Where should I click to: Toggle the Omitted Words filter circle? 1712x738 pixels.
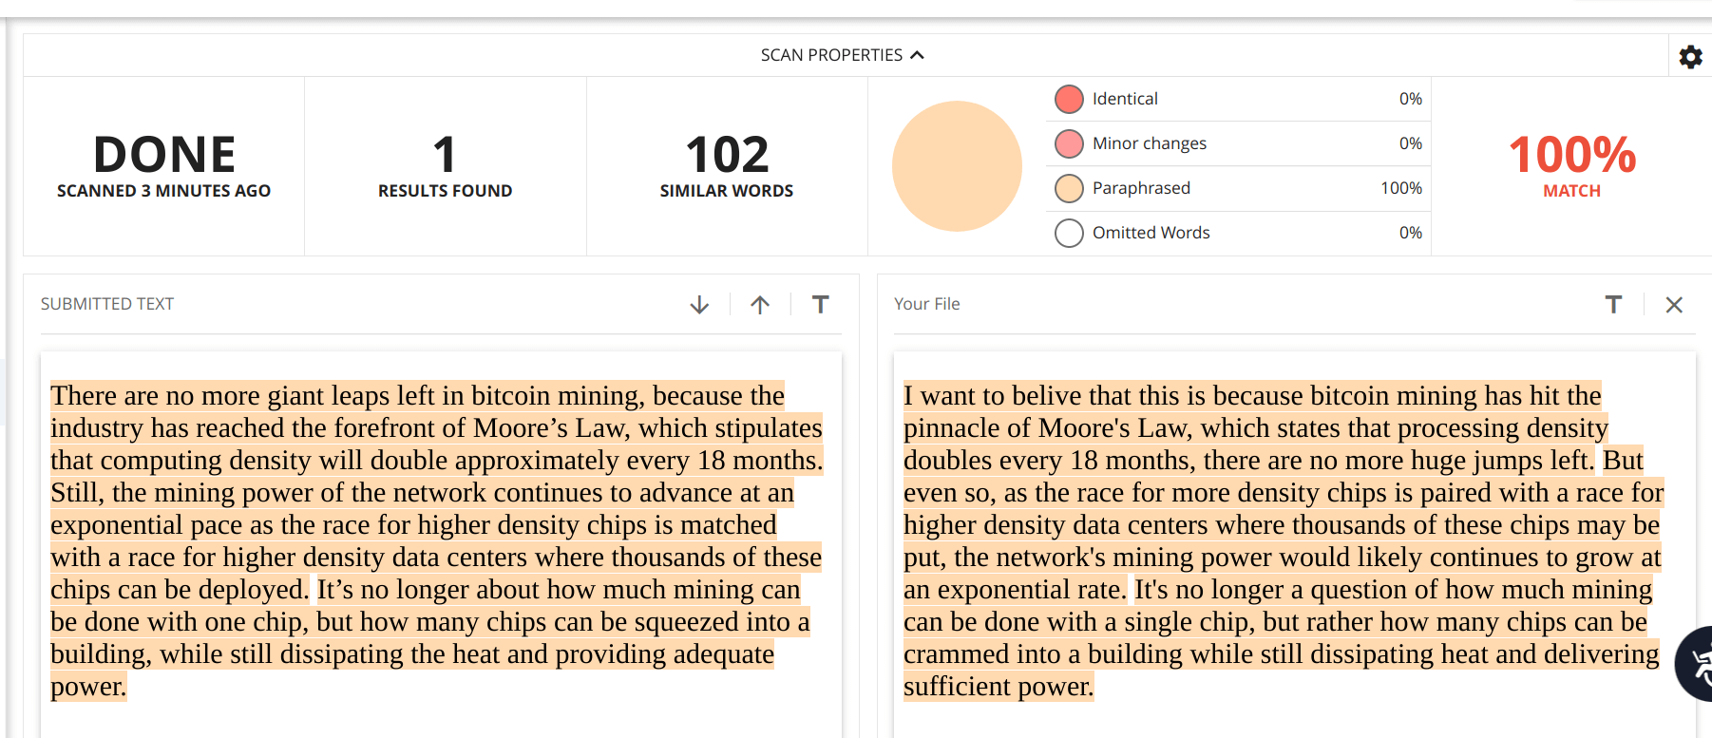coord(1069,233)
